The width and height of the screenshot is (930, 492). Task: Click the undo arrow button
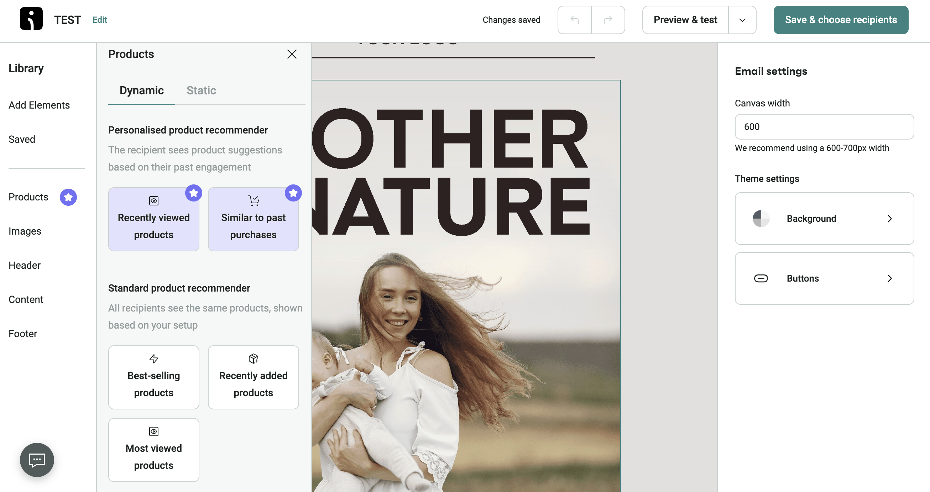coord(574,20)
